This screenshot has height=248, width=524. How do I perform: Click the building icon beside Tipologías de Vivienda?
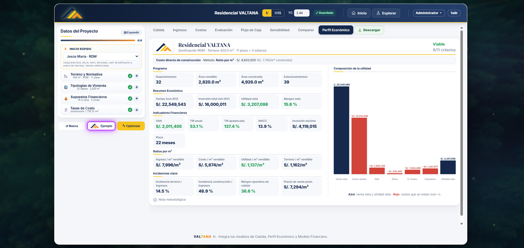pyautogui.click(x=66, y=87)
